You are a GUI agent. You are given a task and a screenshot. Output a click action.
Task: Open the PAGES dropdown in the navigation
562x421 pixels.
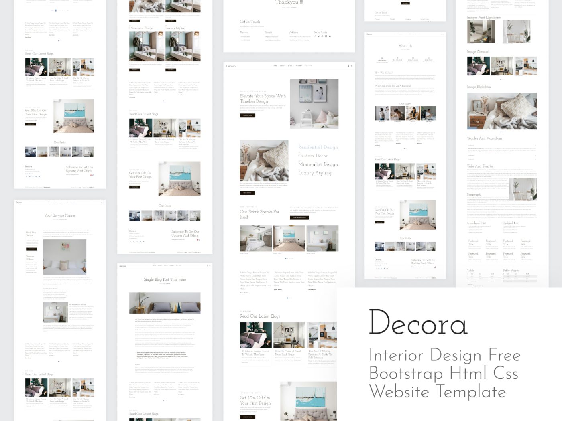point(299,66)
